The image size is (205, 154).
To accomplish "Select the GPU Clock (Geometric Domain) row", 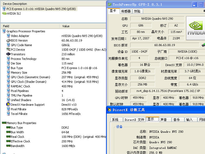I will [54, 77].
